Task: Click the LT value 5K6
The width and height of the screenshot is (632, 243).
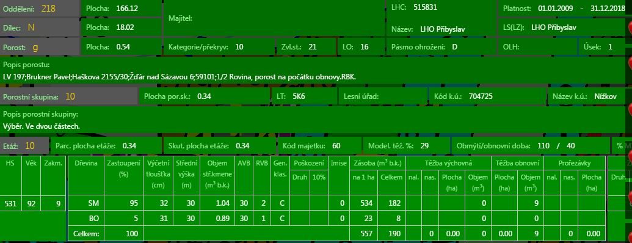Action: click(299, 96)
